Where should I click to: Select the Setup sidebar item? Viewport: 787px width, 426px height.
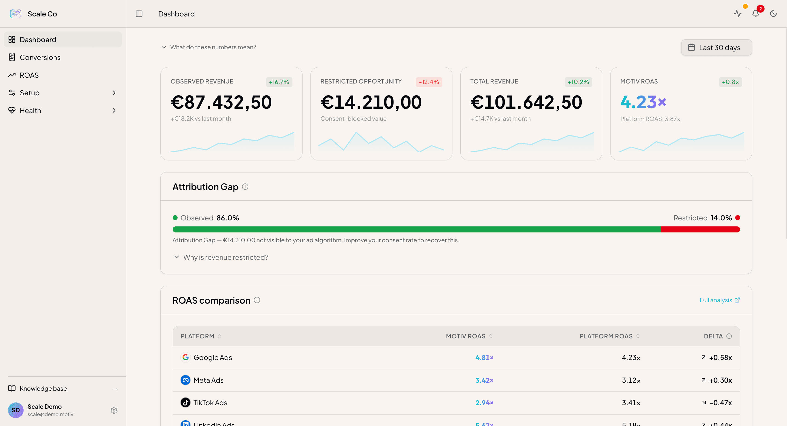coord(63,93)
